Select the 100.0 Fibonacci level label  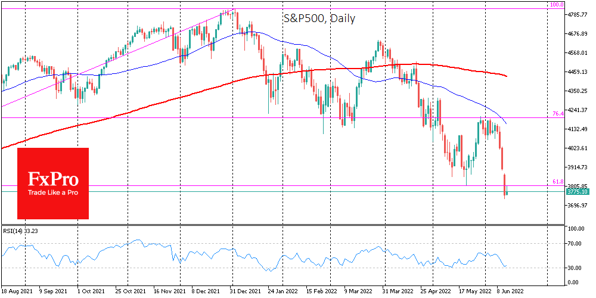point(556,5)
